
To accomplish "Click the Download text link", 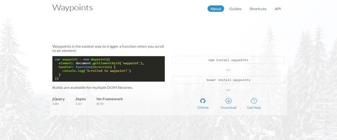I will coord(228,108).
